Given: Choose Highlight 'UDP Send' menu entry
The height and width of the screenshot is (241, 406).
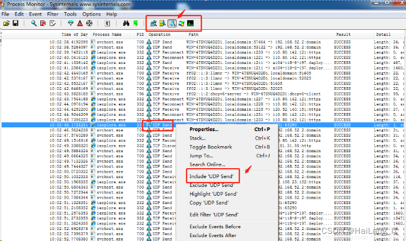Looking at the screenshot, I should (x=213, y=194).
